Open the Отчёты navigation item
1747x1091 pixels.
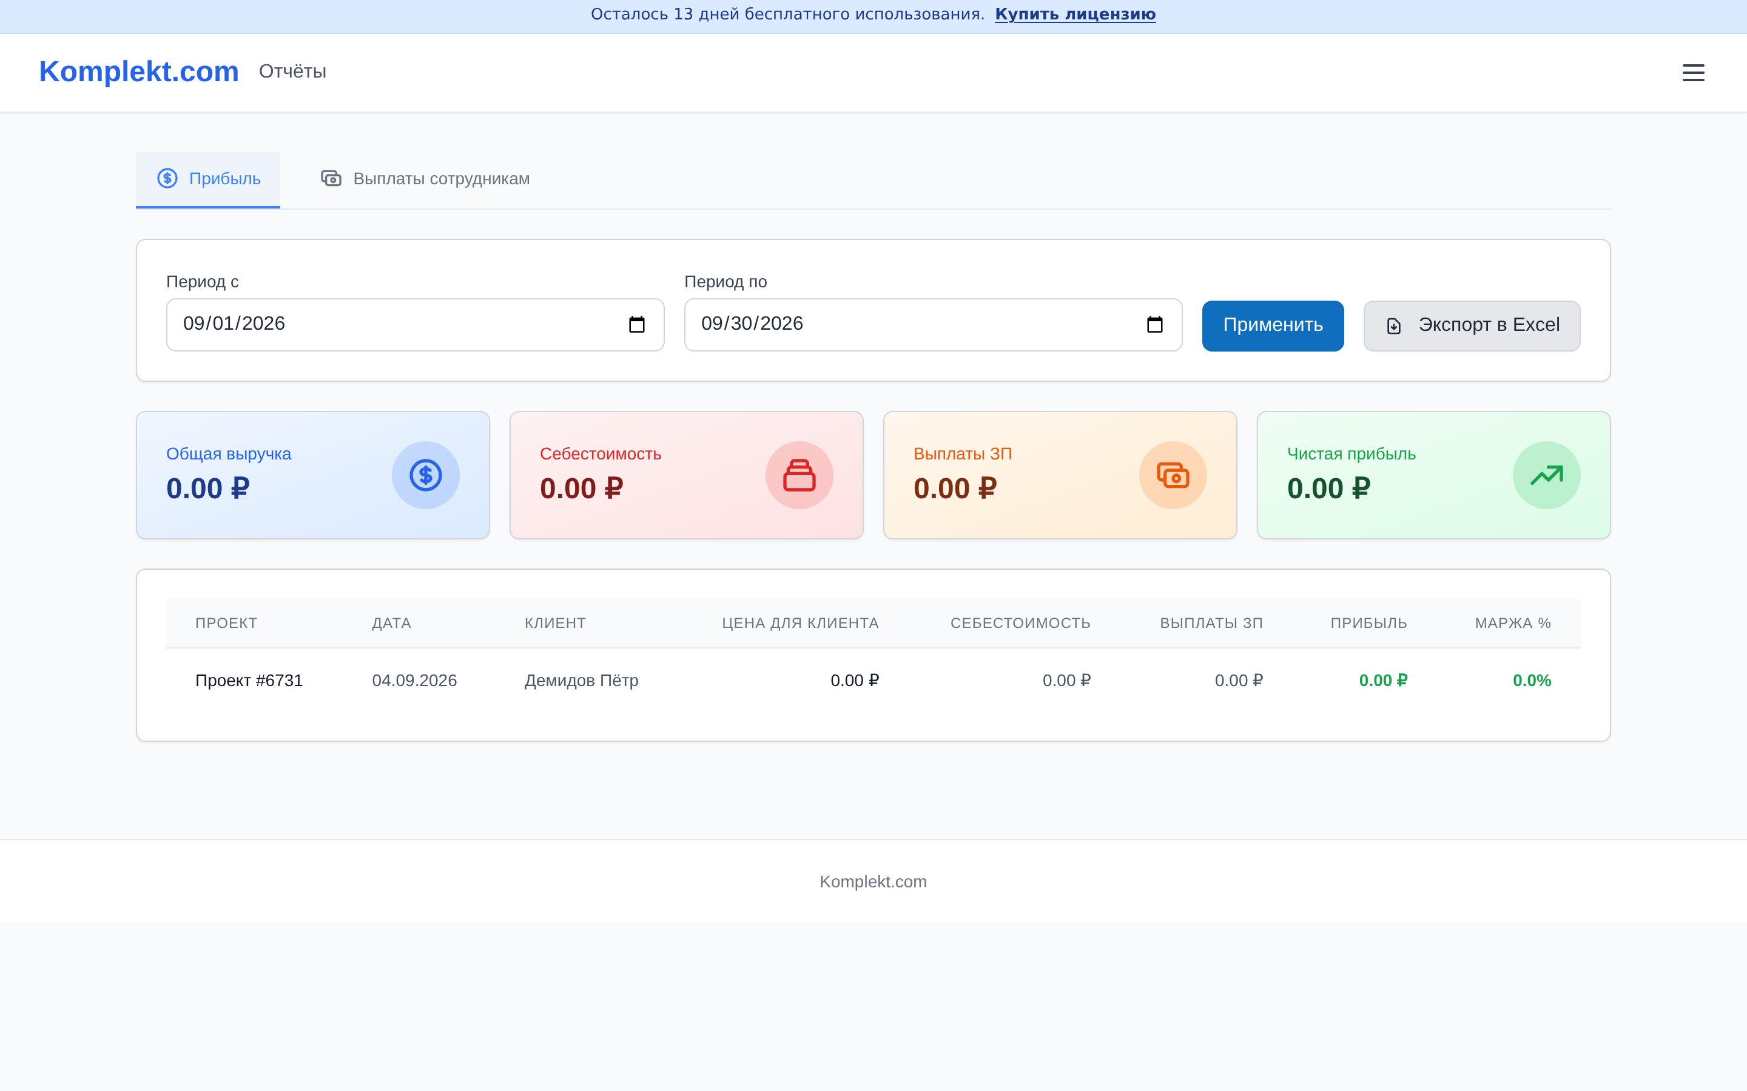[x=292, y=72]
